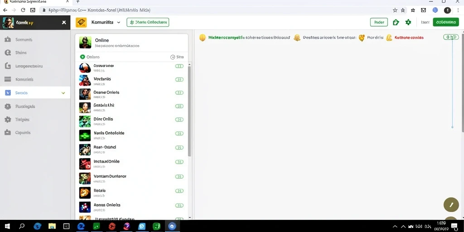
Task: Click the Somunits sidebar icon
Action: click(x=8, y=39)
